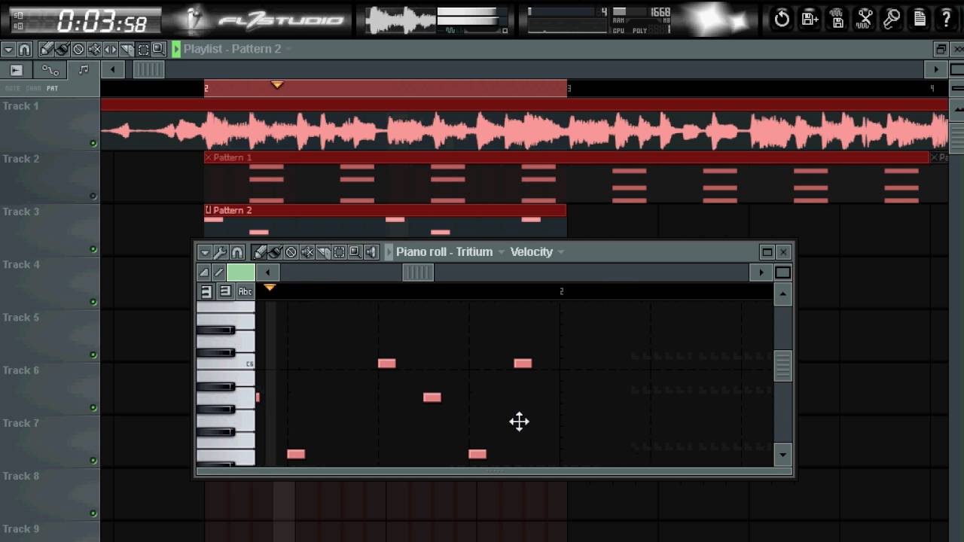Toggle mute switch for Track 5

pyautogui.click(x=93, y=355)
